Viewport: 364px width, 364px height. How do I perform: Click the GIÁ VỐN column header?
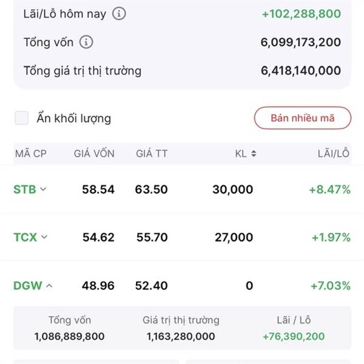[x=94, y=153]
